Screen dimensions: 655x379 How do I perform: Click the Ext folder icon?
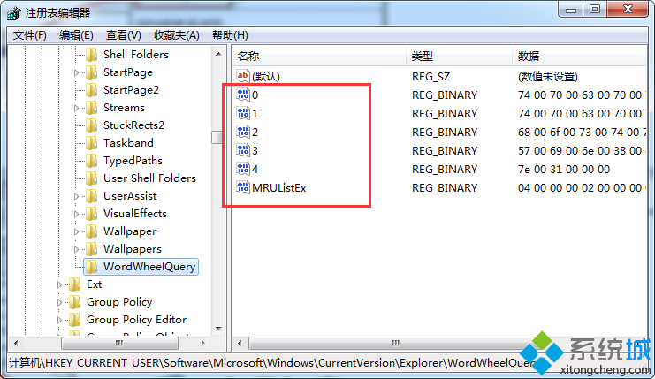tap(74, 284)
